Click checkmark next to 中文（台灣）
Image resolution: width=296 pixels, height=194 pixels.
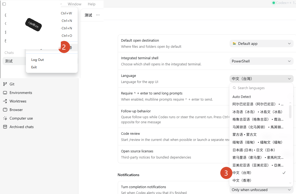point(284,173)
